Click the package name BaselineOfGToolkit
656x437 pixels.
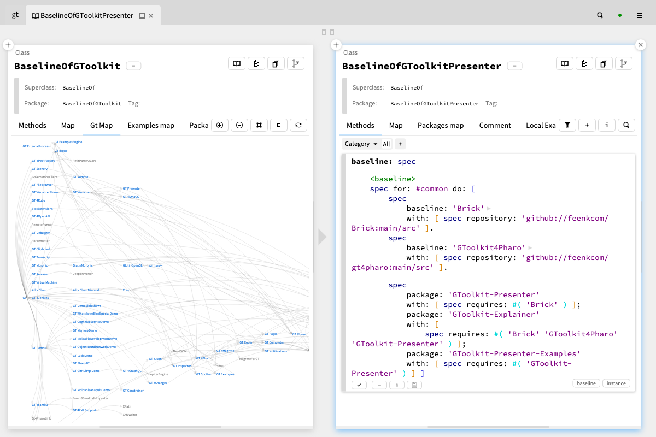92,103
